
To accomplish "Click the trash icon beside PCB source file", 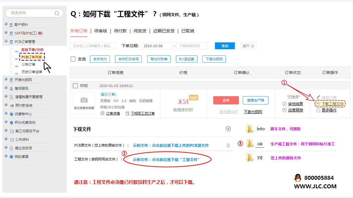I will click(x=228, y=145).
